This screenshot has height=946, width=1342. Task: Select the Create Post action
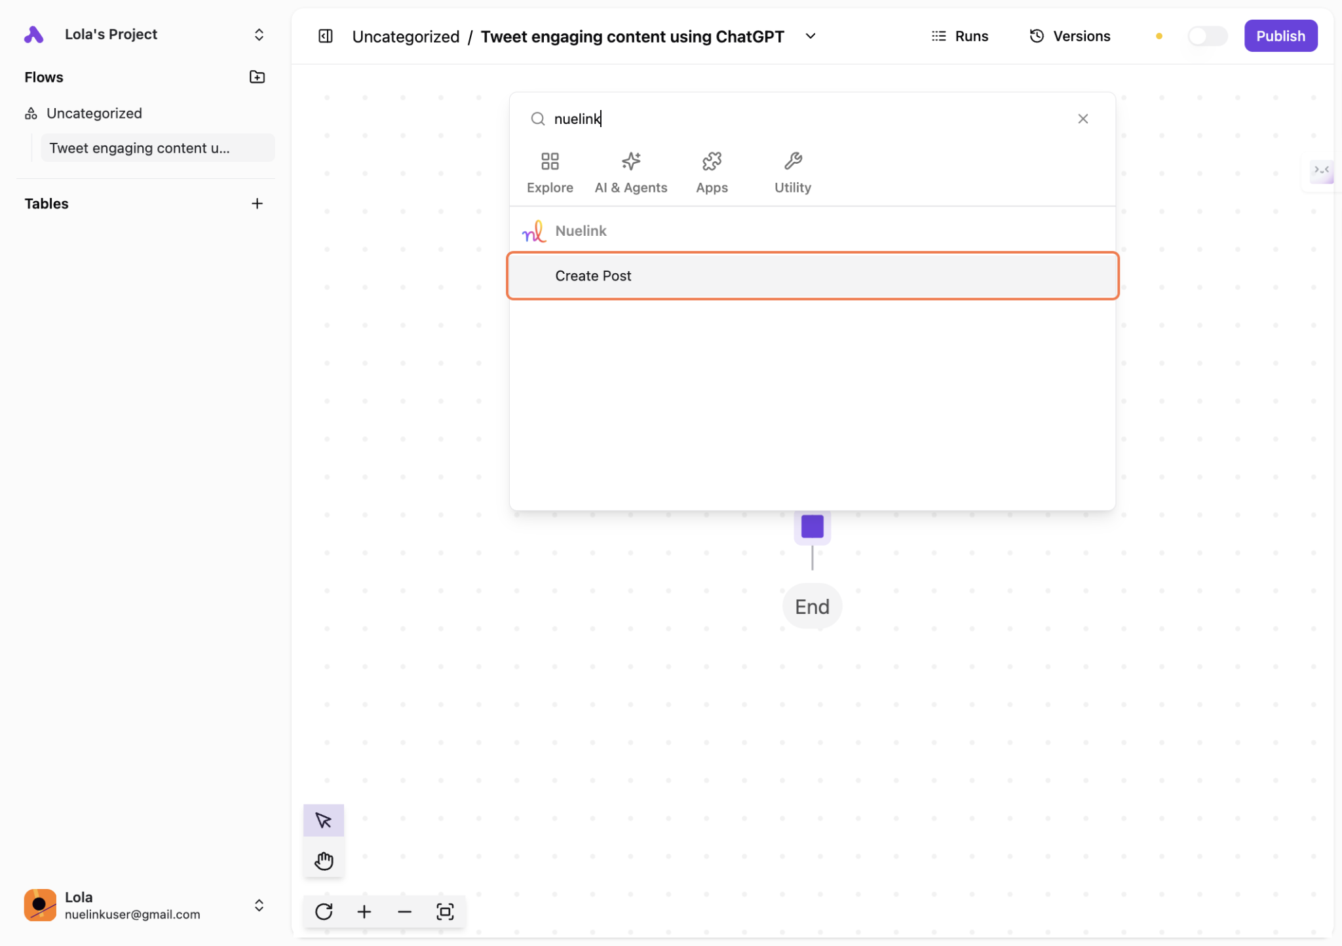click(812, 276)
